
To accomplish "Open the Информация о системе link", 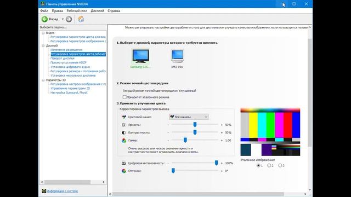I will click(63, 191).
